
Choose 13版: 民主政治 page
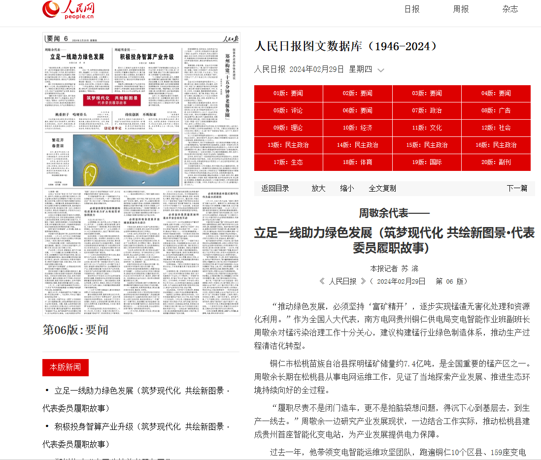click(x=288, y=145)
